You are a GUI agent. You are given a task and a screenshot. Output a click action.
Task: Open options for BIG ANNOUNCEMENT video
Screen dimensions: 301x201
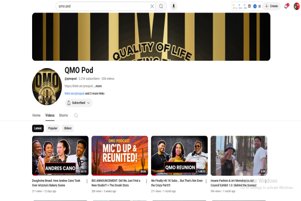click(146, 181)
